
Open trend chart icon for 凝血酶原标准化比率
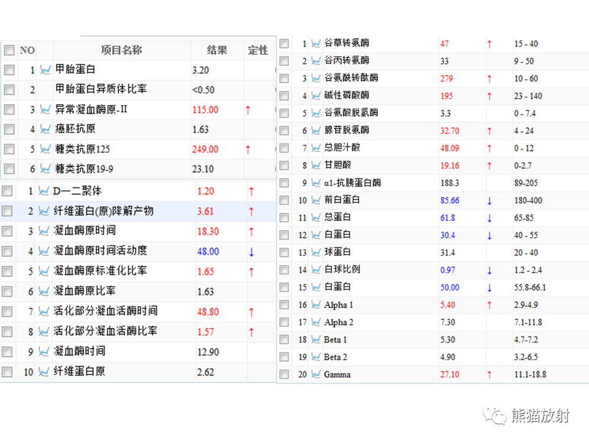coord(44,271)
